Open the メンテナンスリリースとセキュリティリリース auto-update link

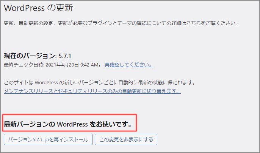92,91
